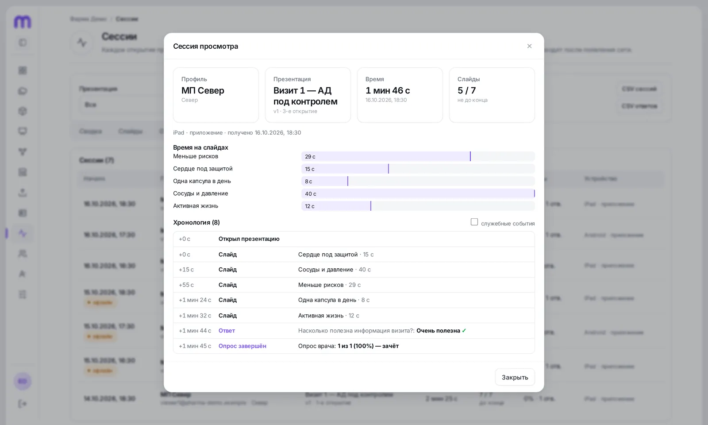Close the session dialog with the X icon
The width and height of the screenshot is (708, 425).
tap(529, 46)
